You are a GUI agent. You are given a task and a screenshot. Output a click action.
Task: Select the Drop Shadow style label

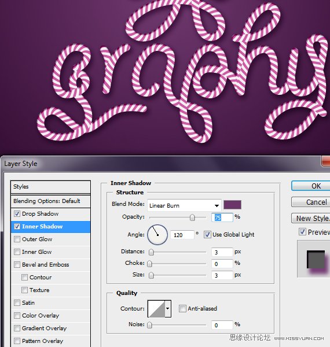[41, 214]
